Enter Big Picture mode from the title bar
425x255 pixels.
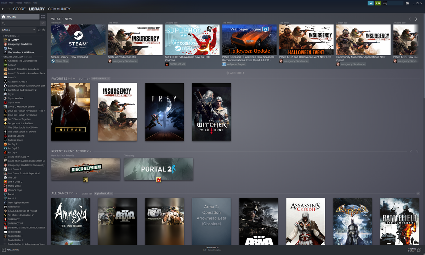click(407, 3)
